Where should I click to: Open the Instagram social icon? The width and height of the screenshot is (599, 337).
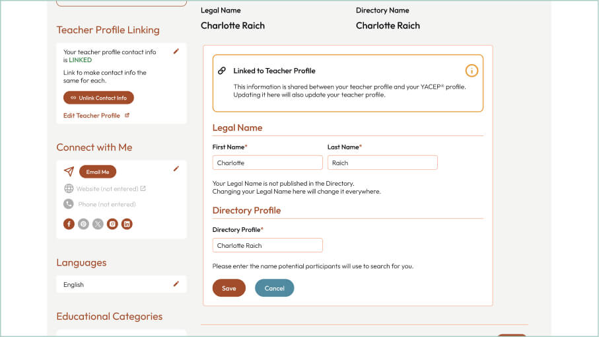tap(112, 224)
